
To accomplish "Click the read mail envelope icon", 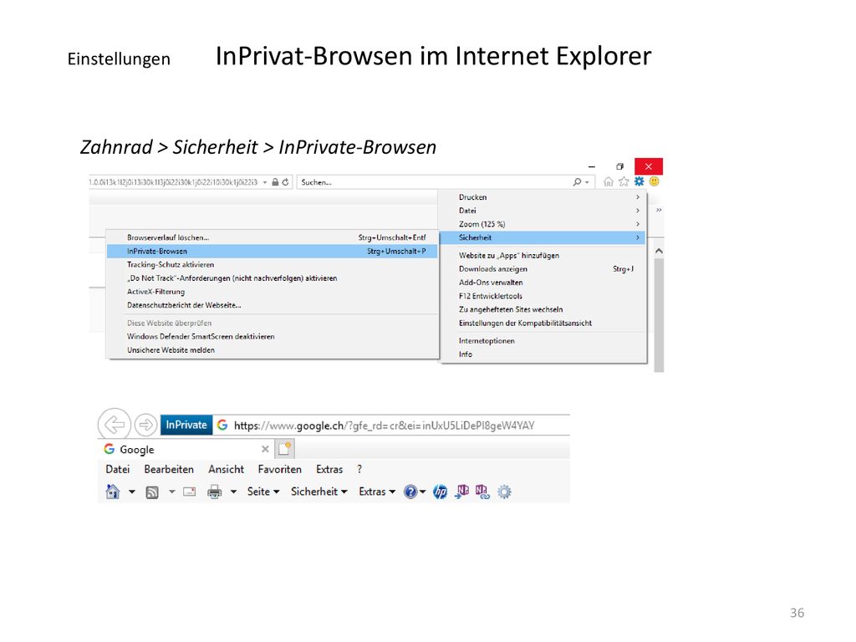I will tap(190, 492).
